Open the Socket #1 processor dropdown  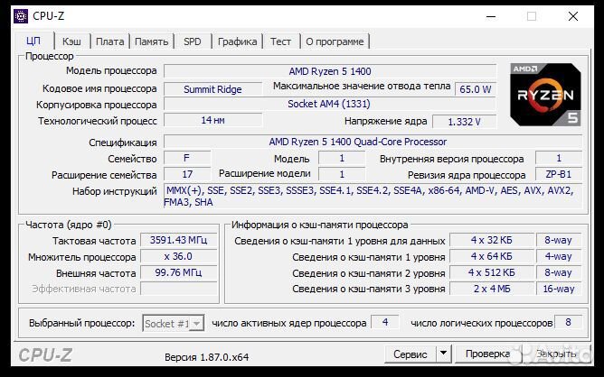click(x=173, y=324)
